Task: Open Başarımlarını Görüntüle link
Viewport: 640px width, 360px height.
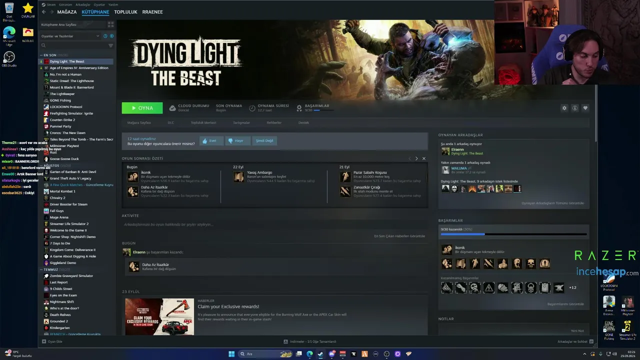Action: click(x=565, y=304)
